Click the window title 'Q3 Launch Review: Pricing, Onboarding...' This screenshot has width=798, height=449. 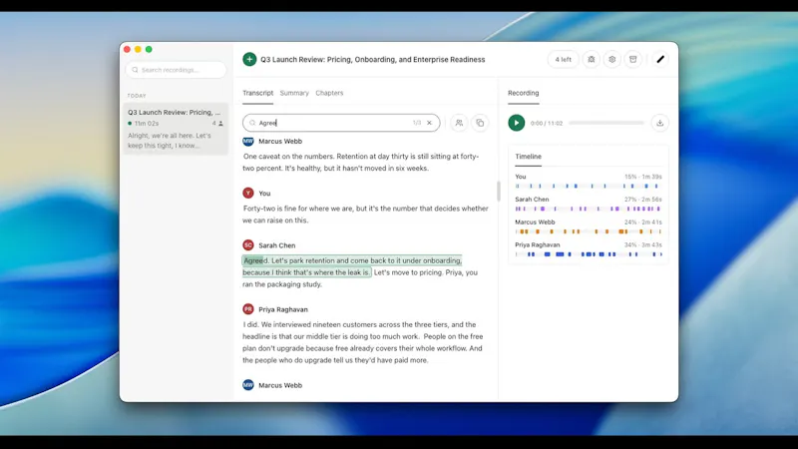click(372, 60)
